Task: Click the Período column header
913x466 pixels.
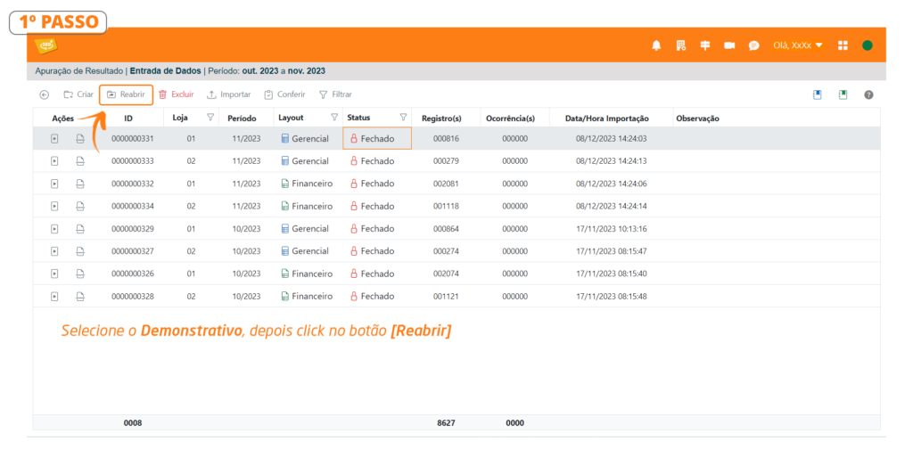Action: tap(242, 119)
